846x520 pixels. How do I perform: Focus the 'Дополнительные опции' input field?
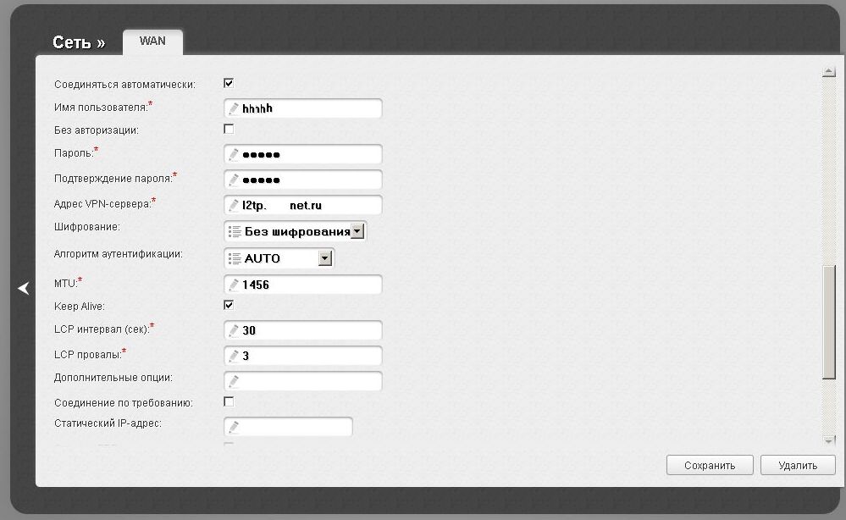(302, 381)
